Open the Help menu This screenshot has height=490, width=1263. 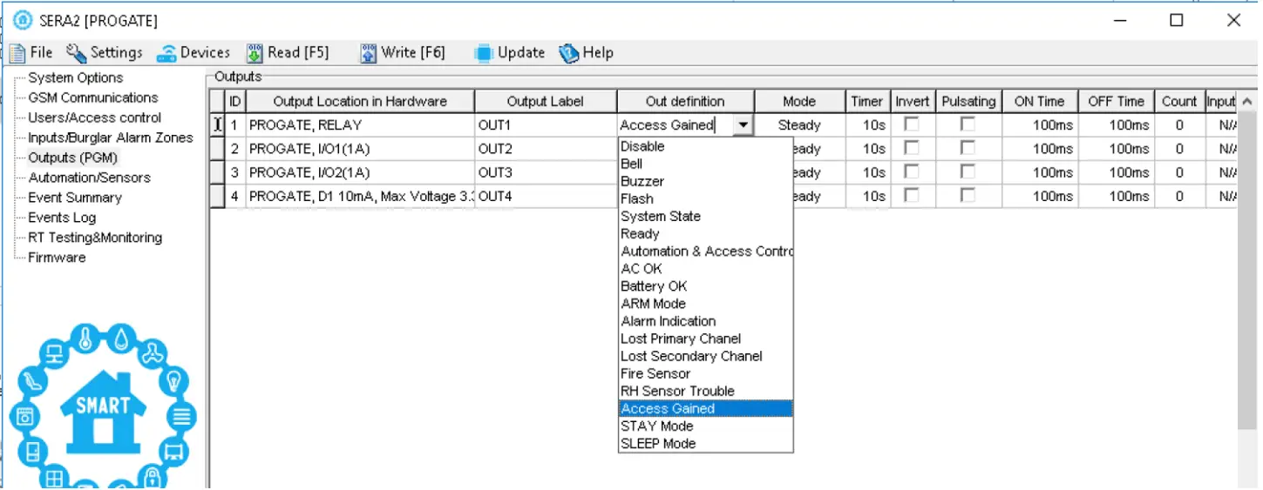(x=586, y=53)
